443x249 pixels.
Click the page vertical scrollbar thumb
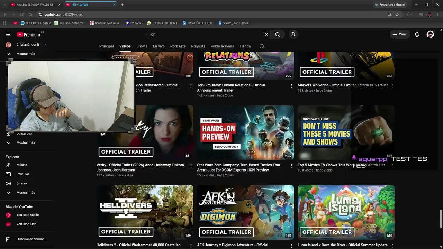click(x=441, y=219)
